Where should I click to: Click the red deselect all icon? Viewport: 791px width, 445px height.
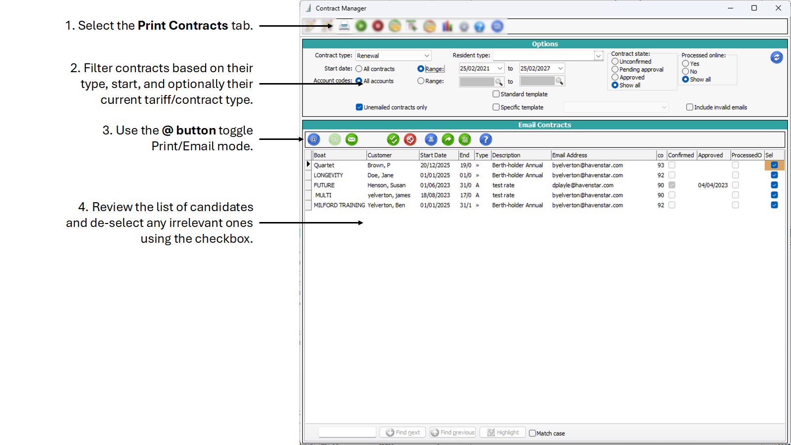coord(410,139)
